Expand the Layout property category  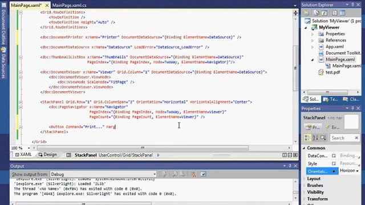pos(304,179)
